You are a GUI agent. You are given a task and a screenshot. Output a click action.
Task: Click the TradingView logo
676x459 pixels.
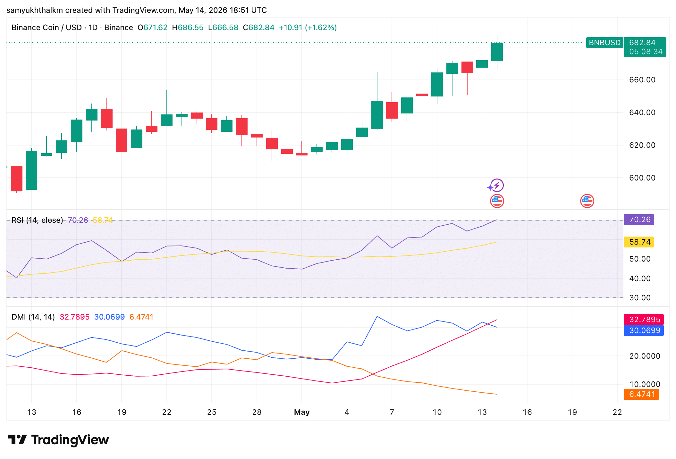pos(58,440)
